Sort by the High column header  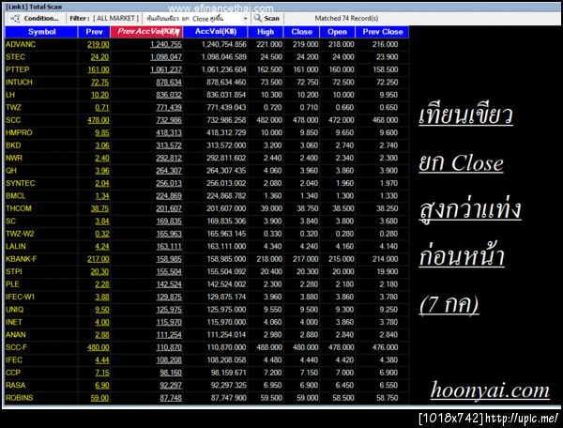(266, 32)
